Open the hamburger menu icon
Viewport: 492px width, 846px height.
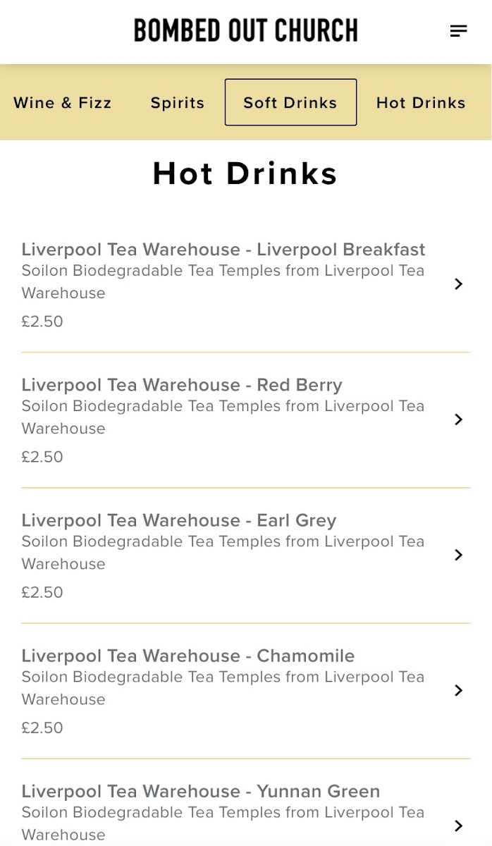[x=458, y=31]
